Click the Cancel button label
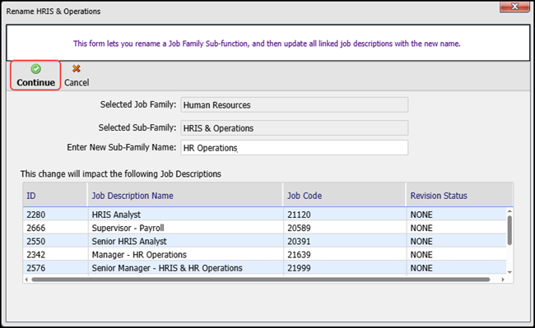 (x=77, y=82)
